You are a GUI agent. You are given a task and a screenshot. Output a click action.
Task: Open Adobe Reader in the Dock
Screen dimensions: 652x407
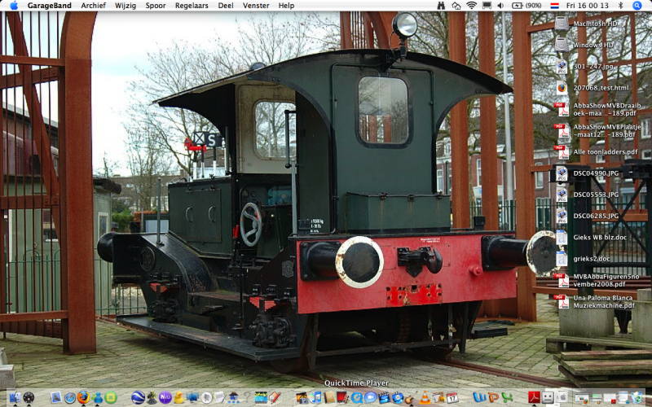click(534, 398)
